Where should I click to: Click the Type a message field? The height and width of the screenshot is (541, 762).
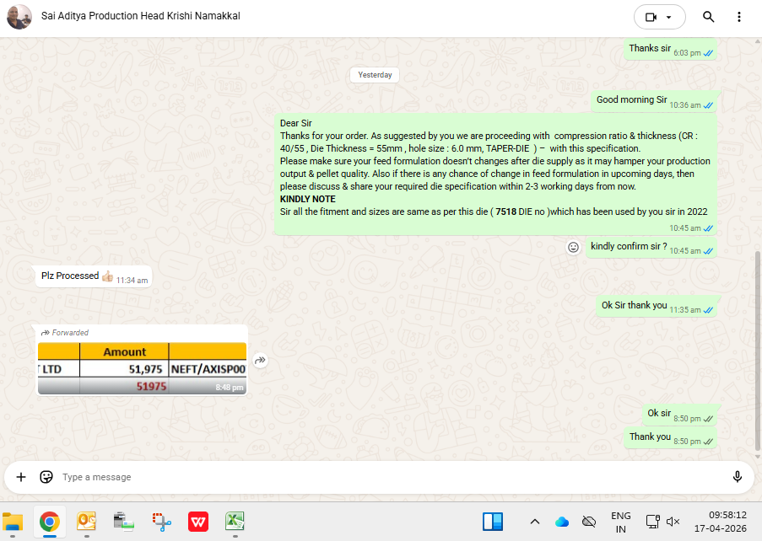tap(380, 477)
